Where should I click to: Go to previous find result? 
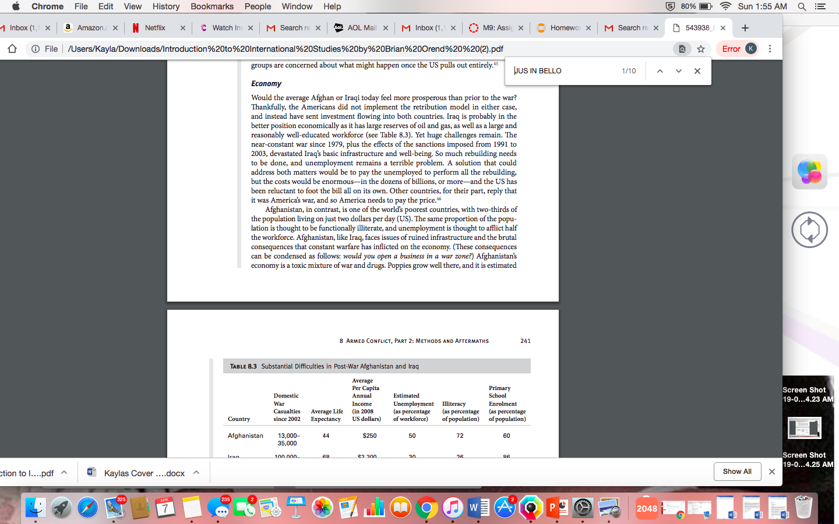660,71
